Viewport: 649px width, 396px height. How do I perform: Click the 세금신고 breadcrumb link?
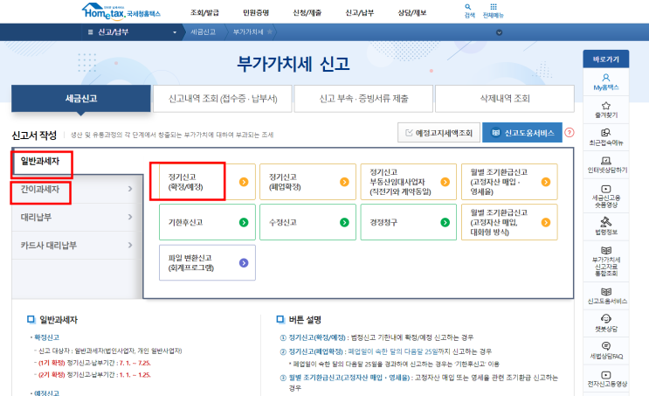[203, 31]
